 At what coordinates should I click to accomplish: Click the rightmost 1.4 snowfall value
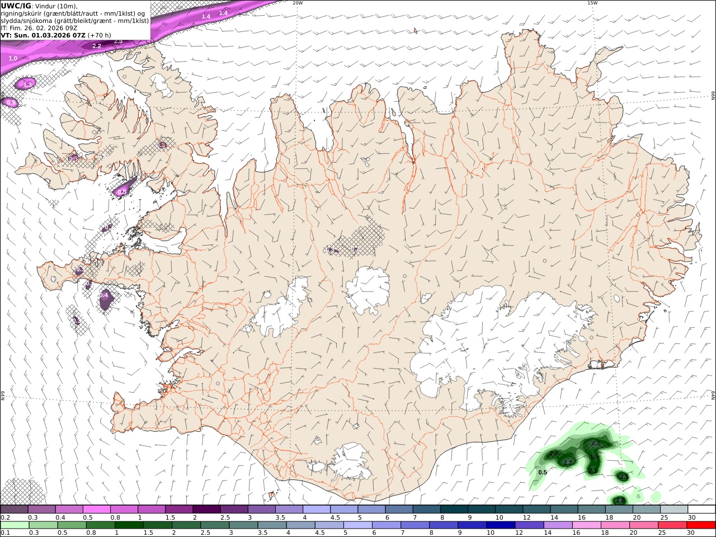223,13
